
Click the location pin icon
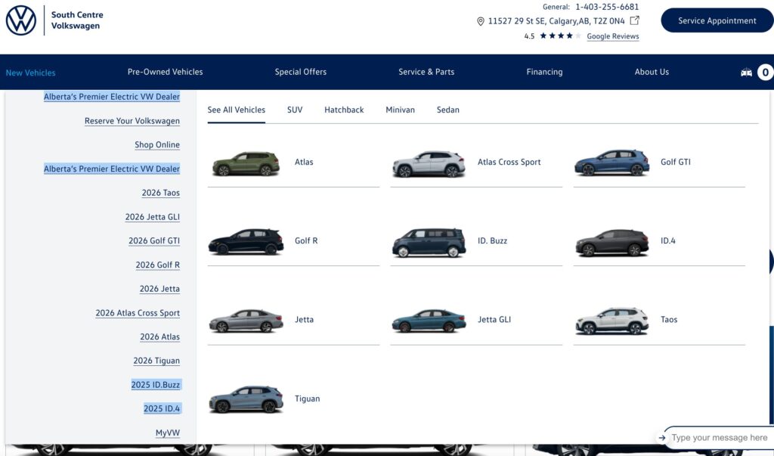[x=481, y=21]
